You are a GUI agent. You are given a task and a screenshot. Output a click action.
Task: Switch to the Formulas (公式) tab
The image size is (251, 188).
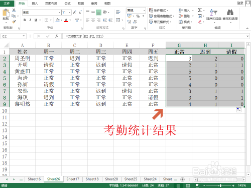click(67, 4)
